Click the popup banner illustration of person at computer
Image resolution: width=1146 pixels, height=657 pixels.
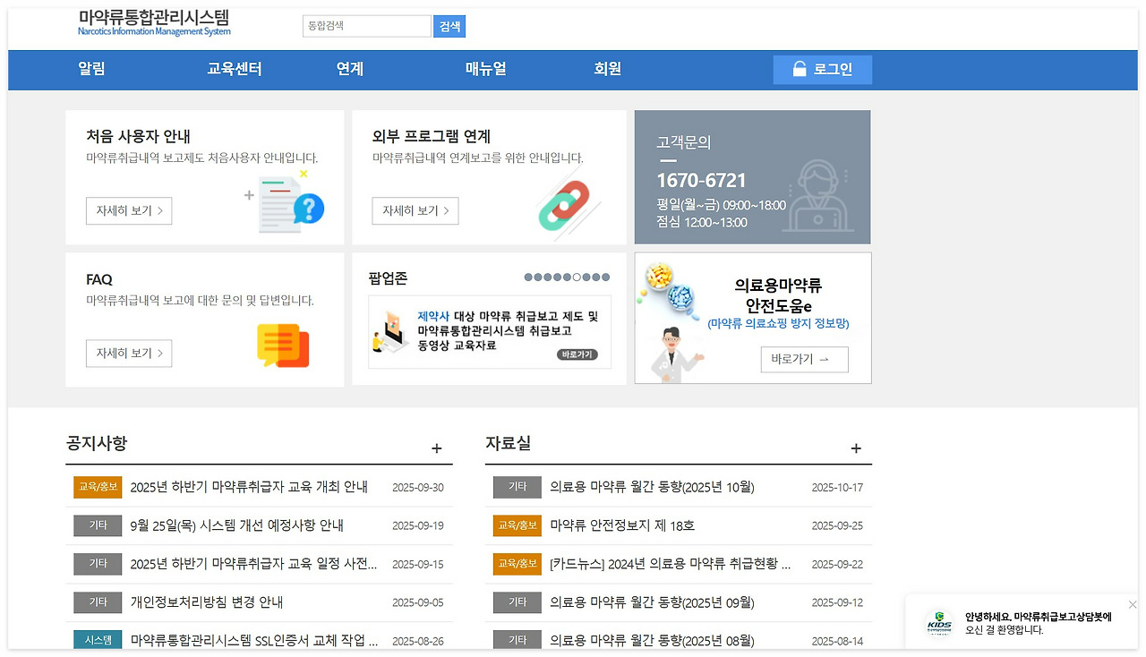pos(391,331)
